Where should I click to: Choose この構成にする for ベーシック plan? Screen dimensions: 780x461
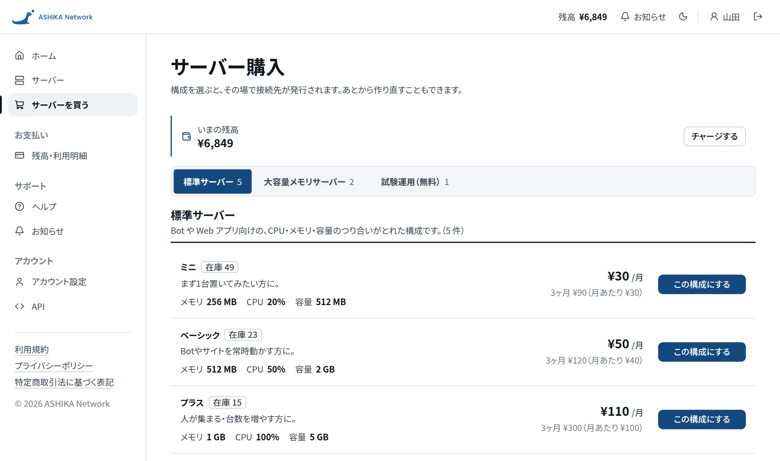point(702,352)
